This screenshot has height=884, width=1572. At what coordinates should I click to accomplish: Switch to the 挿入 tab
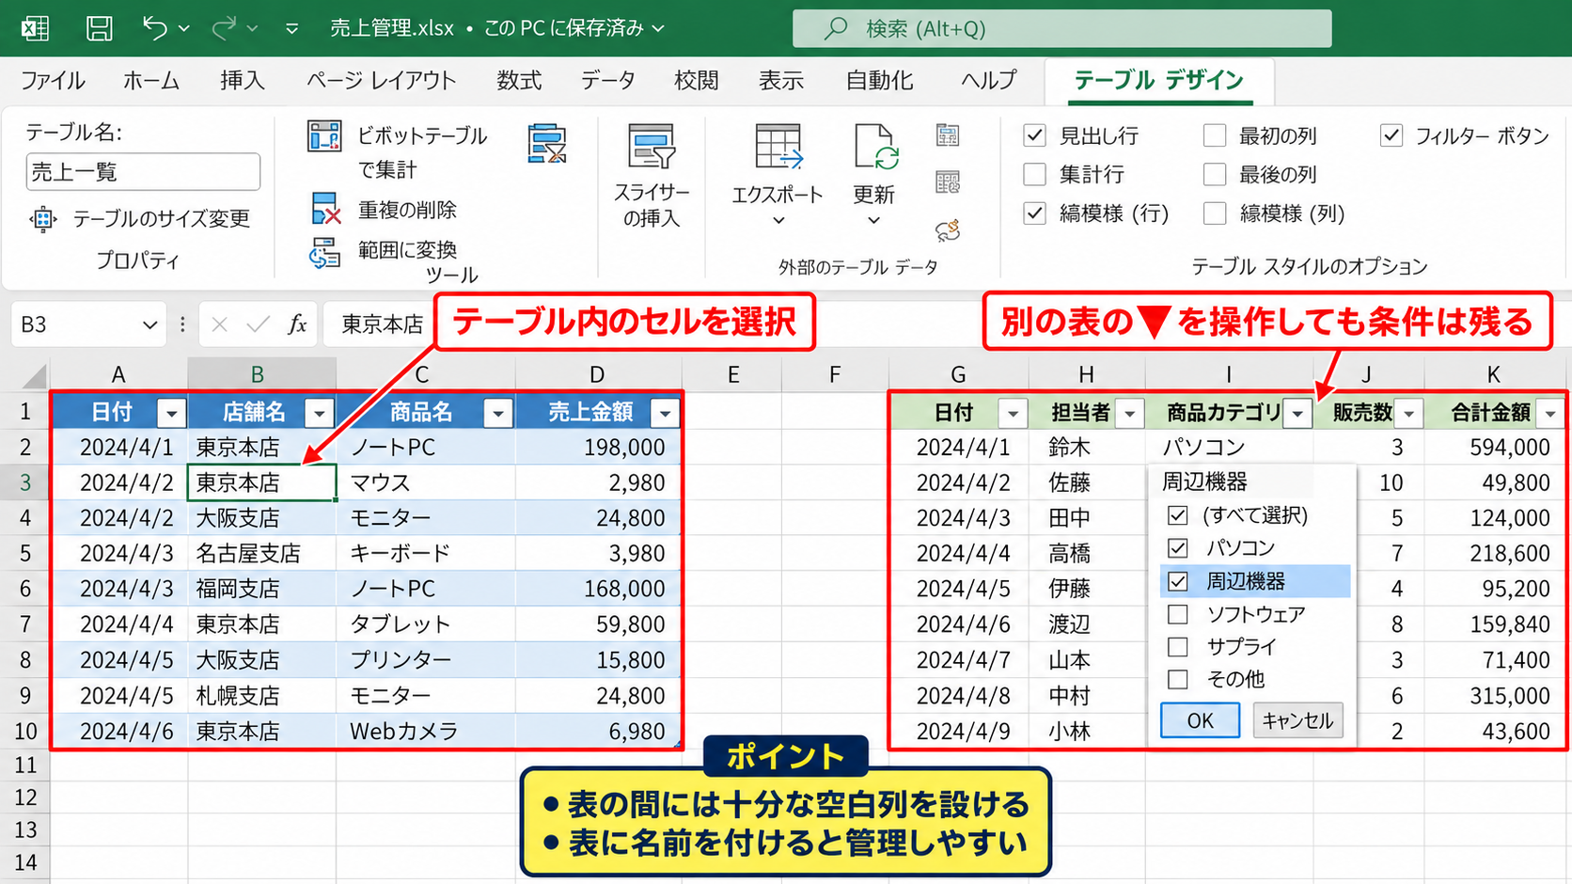[x=243, y=81]
